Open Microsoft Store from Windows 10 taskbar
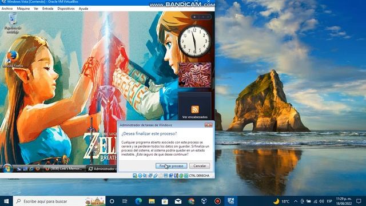This screenshot has width=366, height=206. pyautogui.click(x=165, y=201)
